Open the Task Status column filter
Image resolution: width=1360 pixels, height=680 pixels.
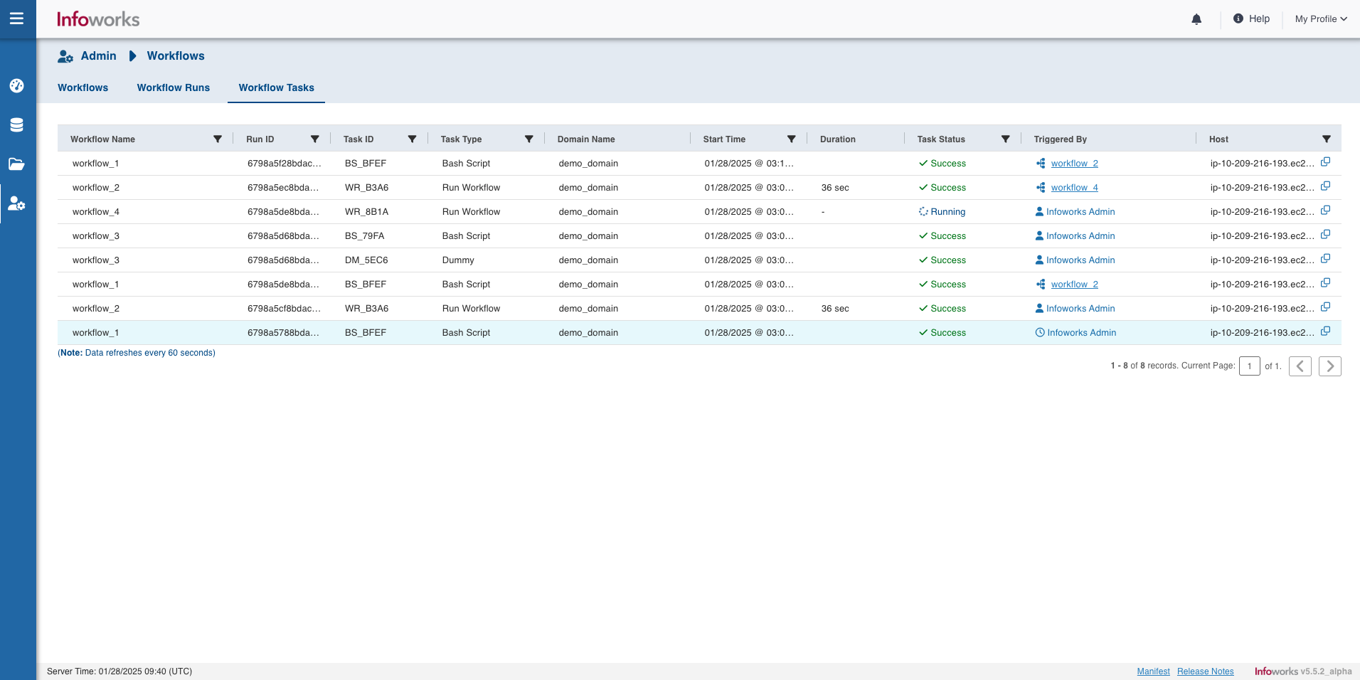[1006, 139]
